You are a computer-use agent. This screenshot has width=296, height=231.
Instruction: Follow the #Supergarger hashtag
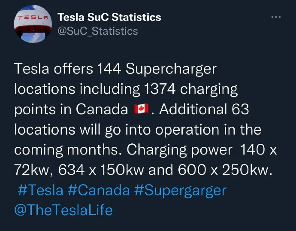(181, 191)
